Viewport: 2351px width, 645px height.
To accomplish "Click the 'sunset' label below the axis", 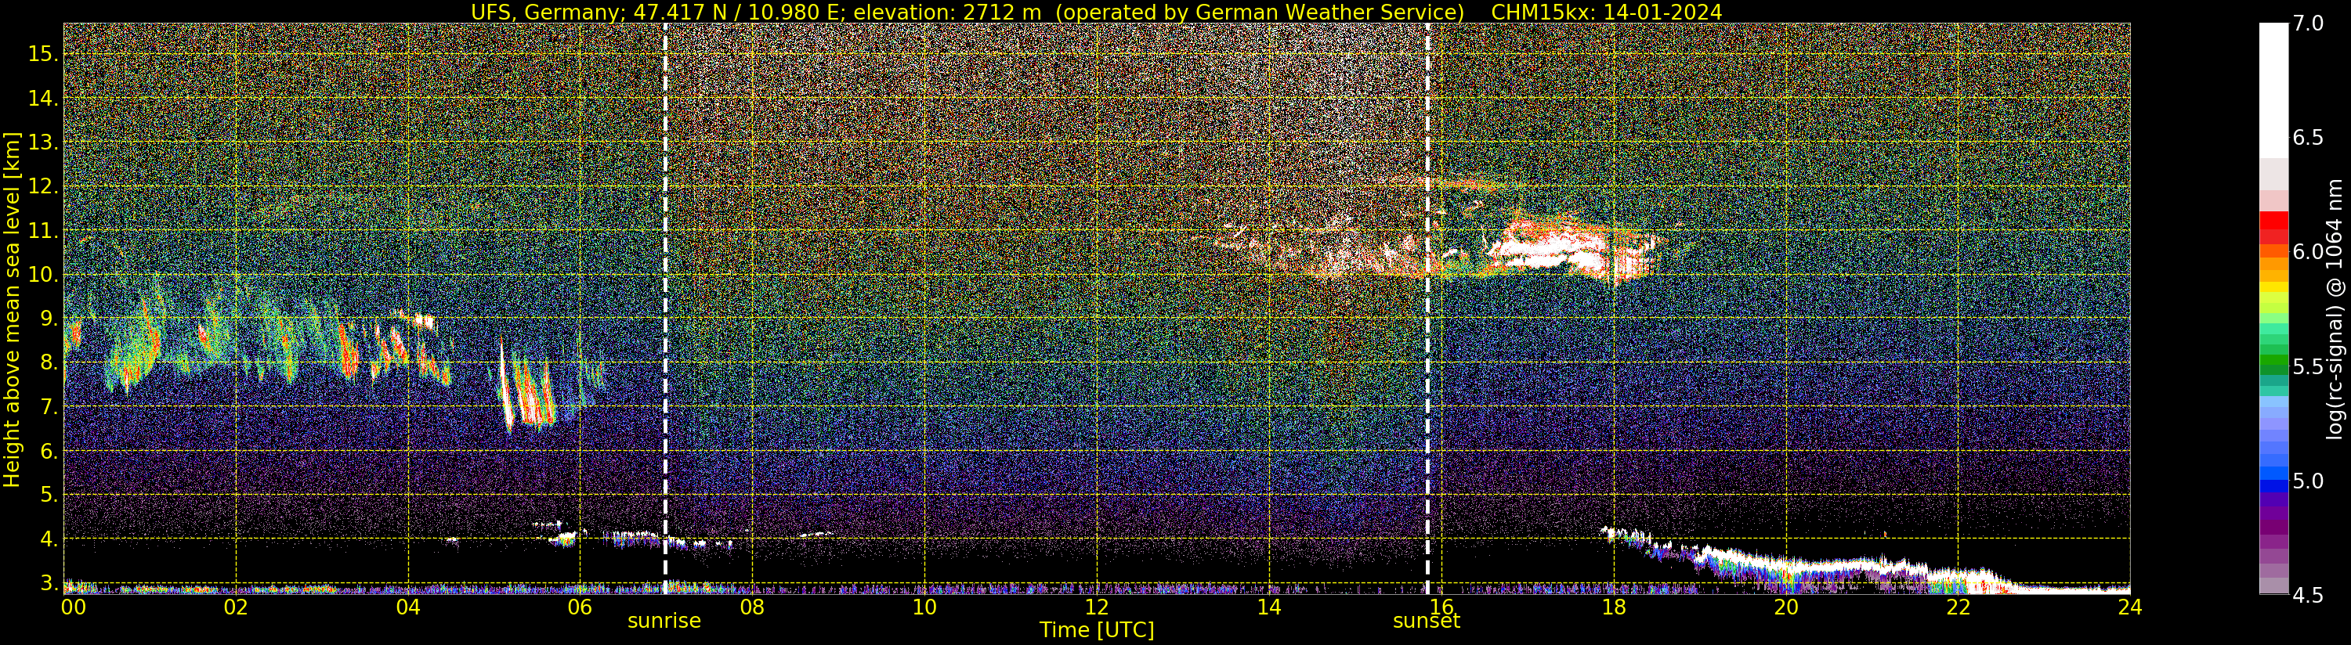I will (1426, 622).
